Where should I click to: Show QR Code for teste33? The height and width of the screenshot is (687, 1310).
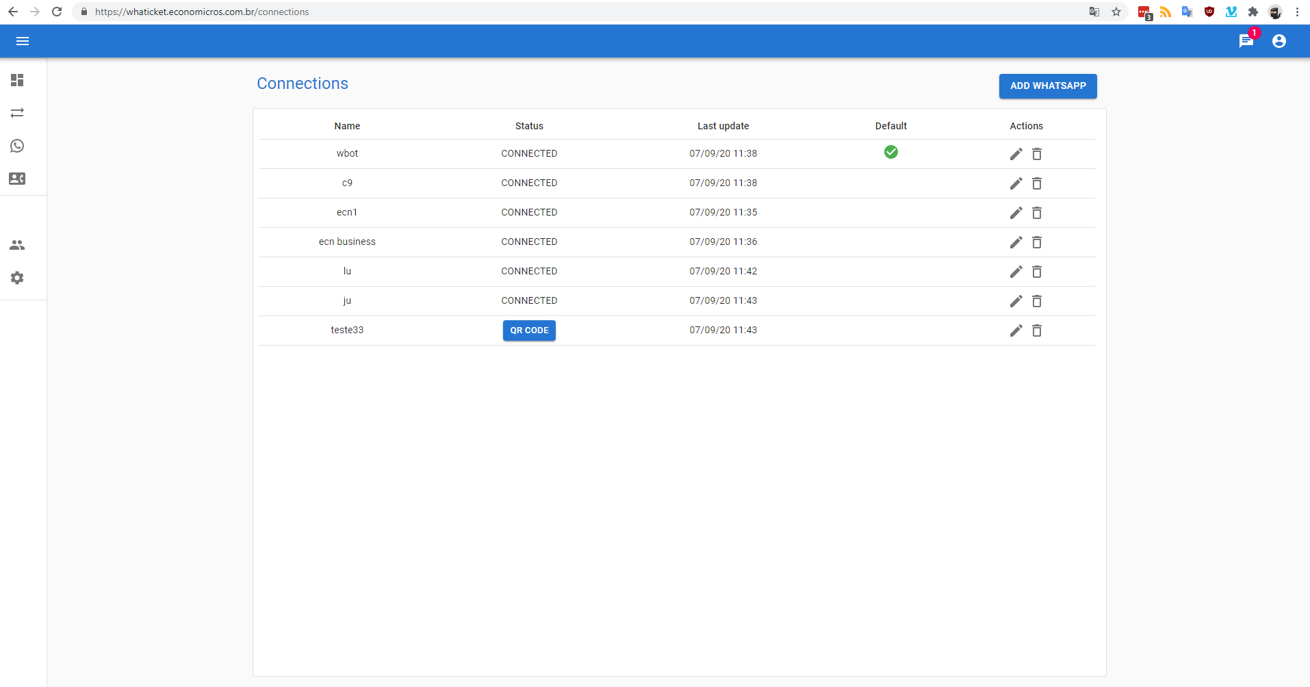(x=529, y=330)
